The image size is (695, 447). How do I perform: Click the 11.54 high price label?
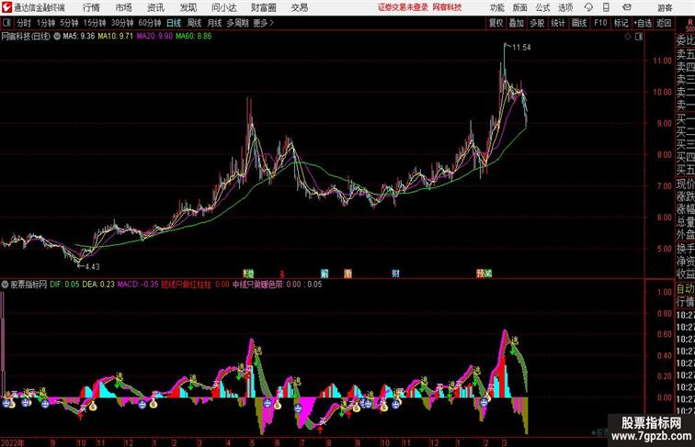tap(521, 48)
